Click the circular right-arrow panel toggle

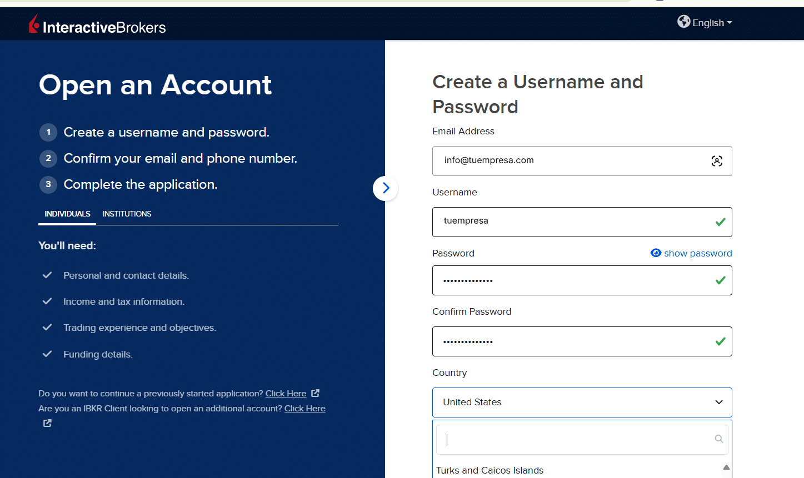click(x=386, y=188)
